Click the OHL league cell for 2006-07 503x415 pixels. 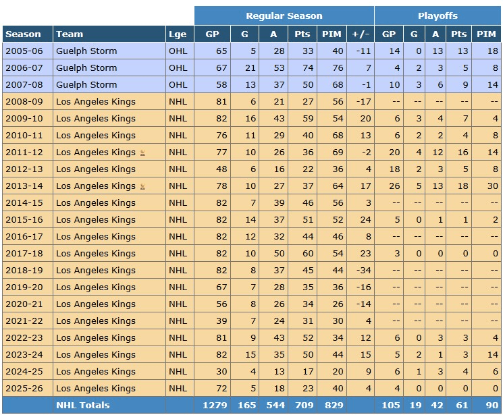click(x=180, y=68)
